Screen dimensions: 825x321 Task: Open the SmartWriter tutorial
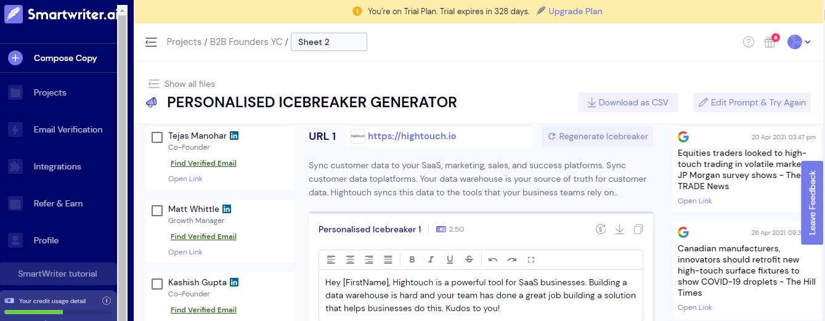(58, 274)
